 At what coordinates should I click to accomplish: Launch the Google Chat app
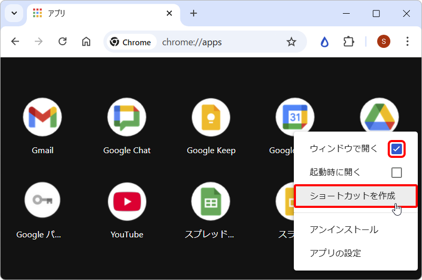coord(127,117)
